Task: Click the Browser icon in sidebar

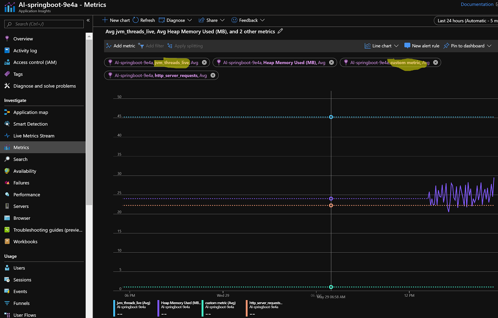Action: point(7,218)
